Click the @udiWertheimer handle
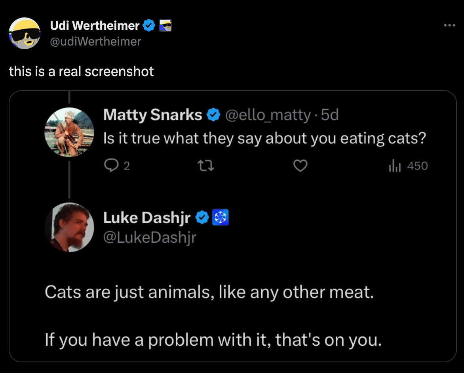The image size is (464, 373). [95, 41]
